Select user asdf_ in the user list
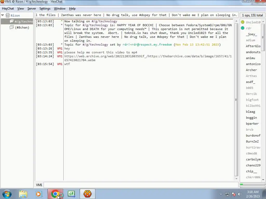 (251, 82)
